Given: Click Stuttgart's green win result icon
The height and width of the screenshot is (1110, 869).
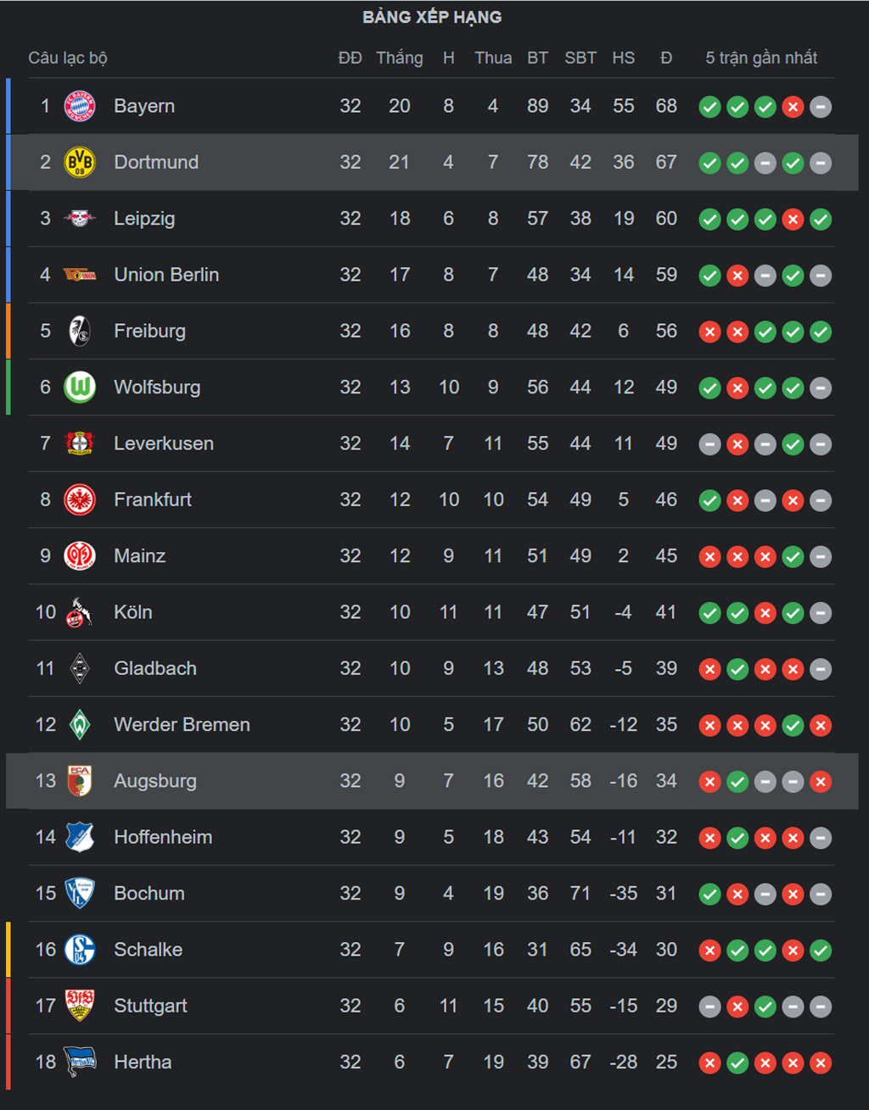Looking at the screenshot, I should click(765, 1007).
